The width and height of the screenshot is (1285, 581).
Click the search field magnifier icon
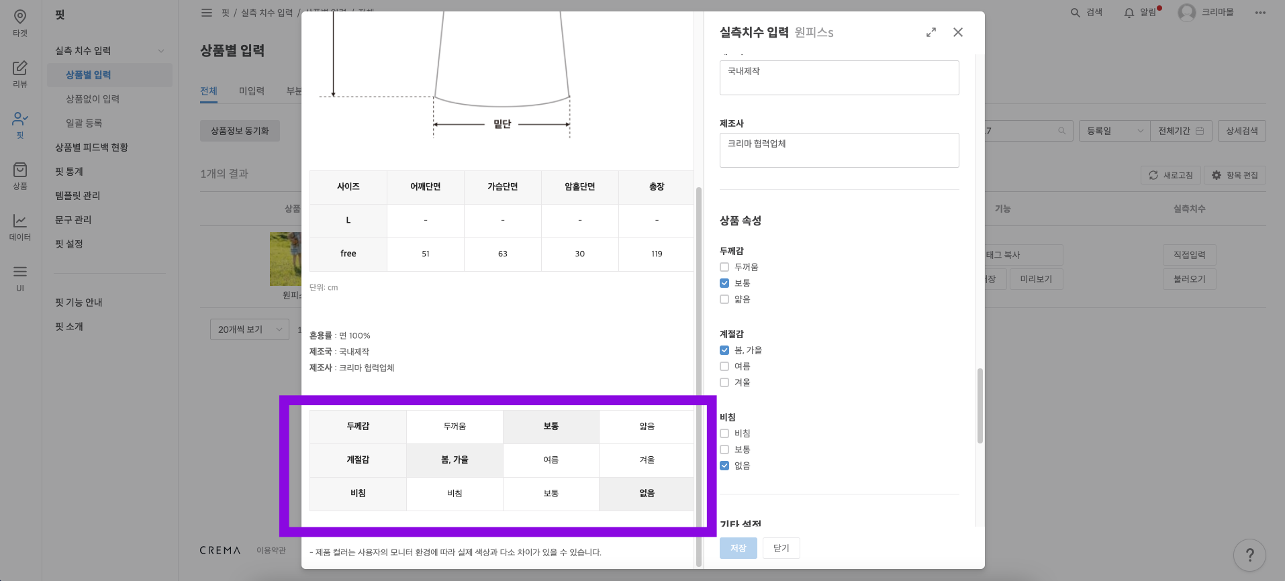pyautogui.click(x=1061, y=131)
